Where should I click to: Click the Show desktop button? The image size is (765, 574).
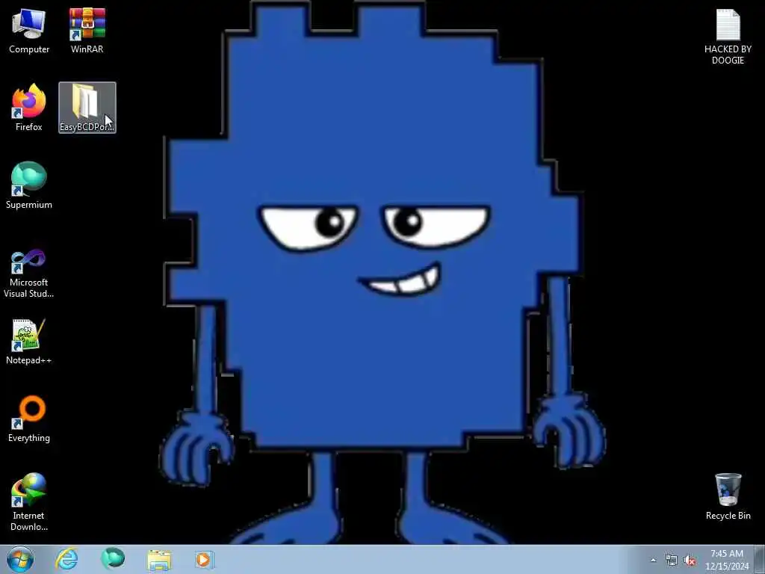(x=760, y=560)
